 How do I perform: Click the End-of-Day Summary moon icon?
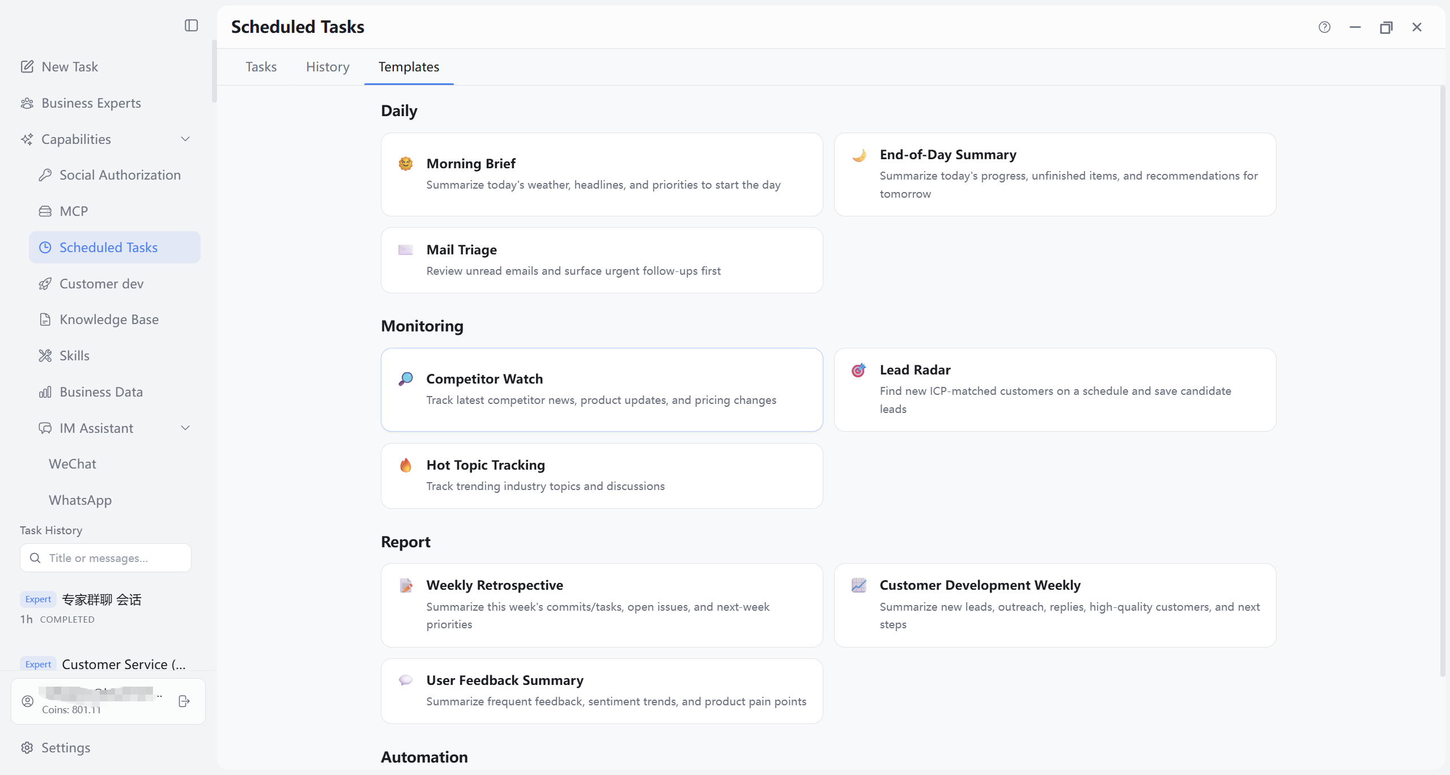pos(859,155)
